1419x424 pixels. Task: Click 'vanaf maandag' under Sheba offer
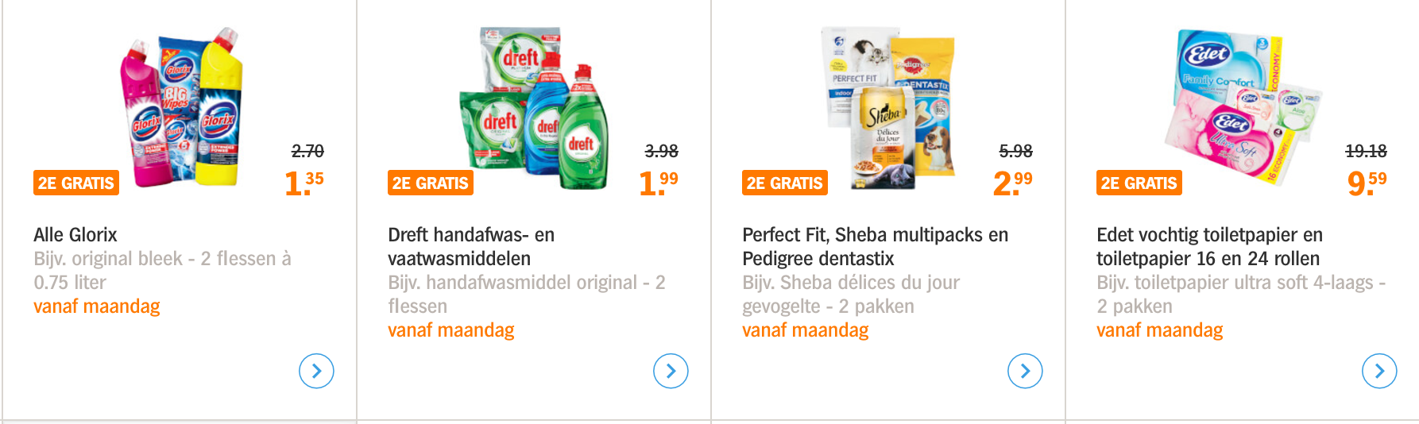[x=806, y=330]
